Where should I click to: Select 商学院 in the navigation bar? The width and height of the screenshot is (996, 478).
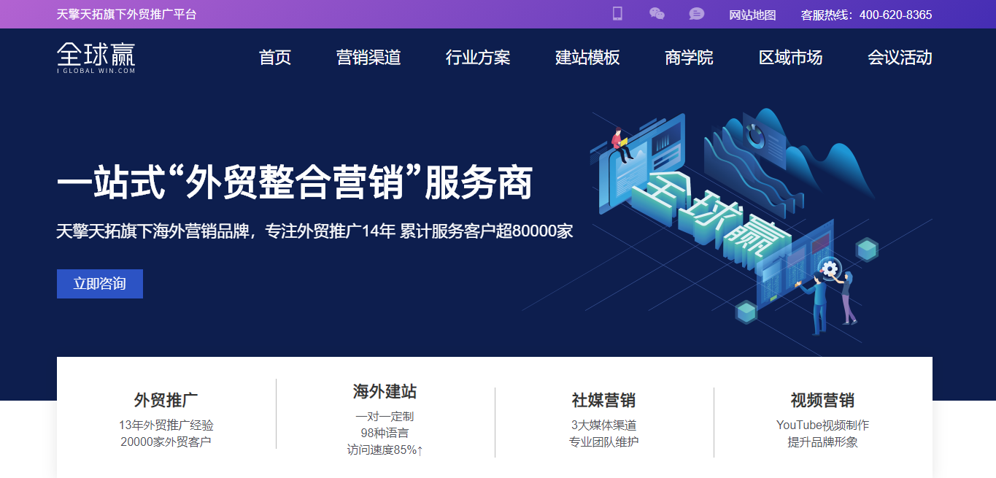click(689, 58)
